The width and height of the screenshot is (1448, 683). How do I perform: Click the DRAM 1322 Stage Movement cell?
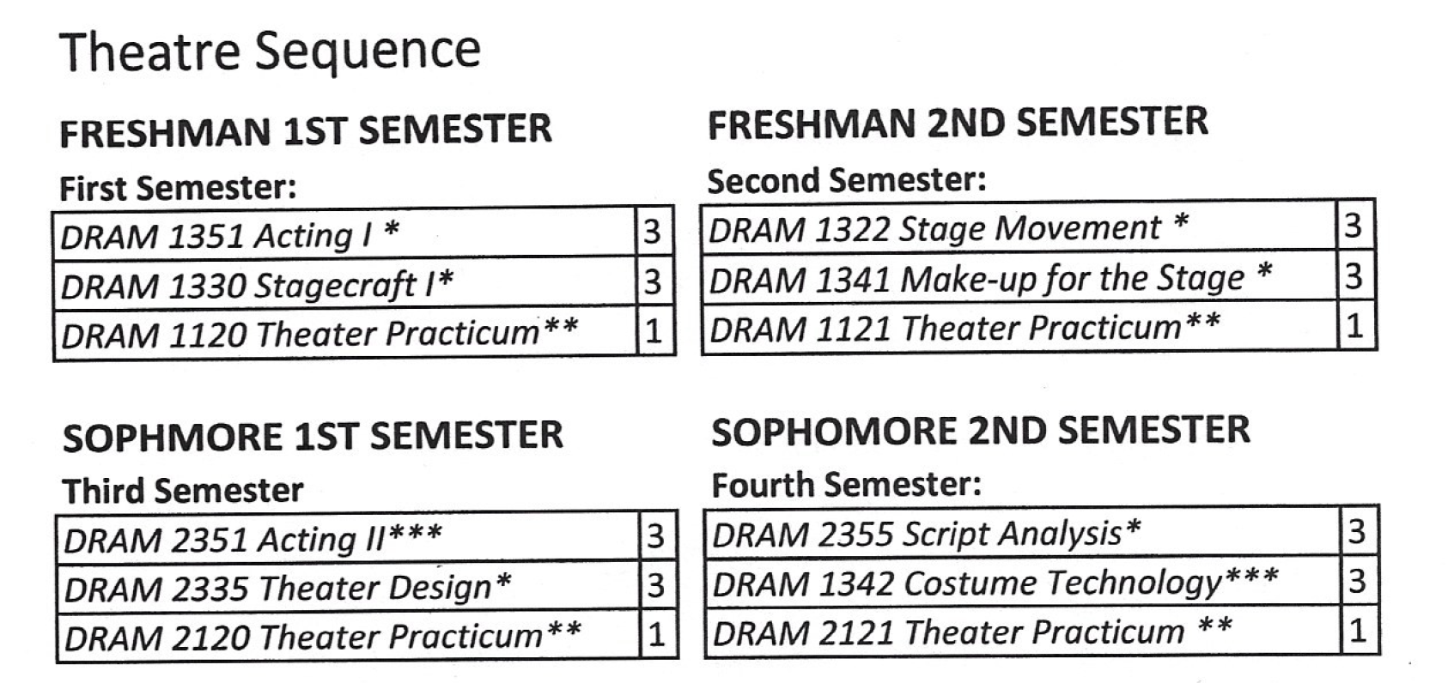[1019, 227]
